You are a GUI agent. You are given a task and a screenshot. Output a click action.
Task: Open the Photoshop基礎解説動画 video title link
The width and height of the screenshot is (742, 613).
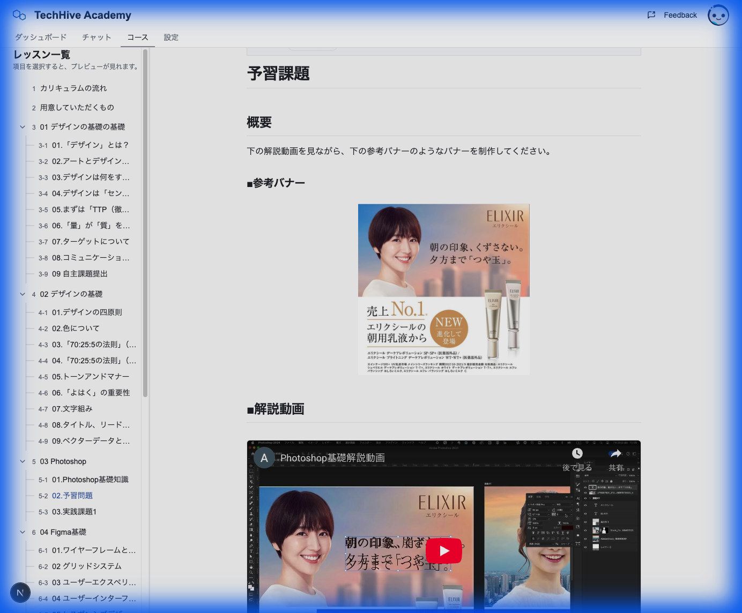tap(332, 458)
